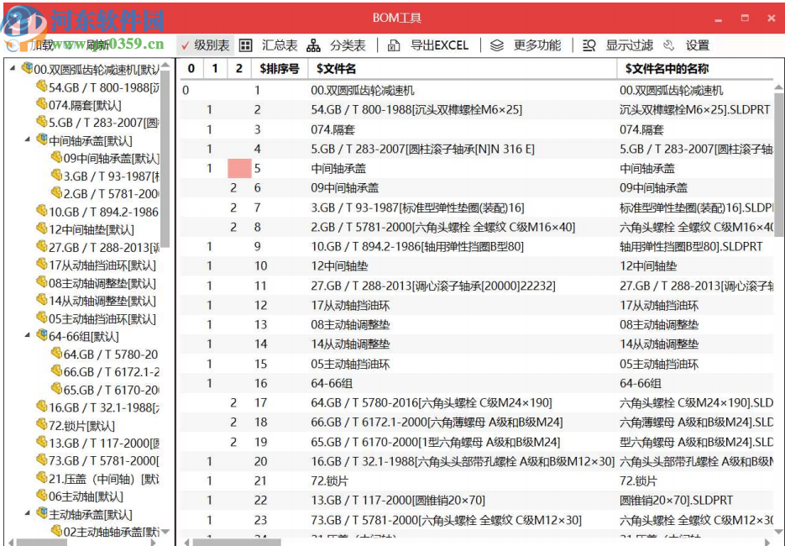This screenshot has height=546, width=785.
Task: Click the 汇总表 grid icon
Action: [245, 45]
